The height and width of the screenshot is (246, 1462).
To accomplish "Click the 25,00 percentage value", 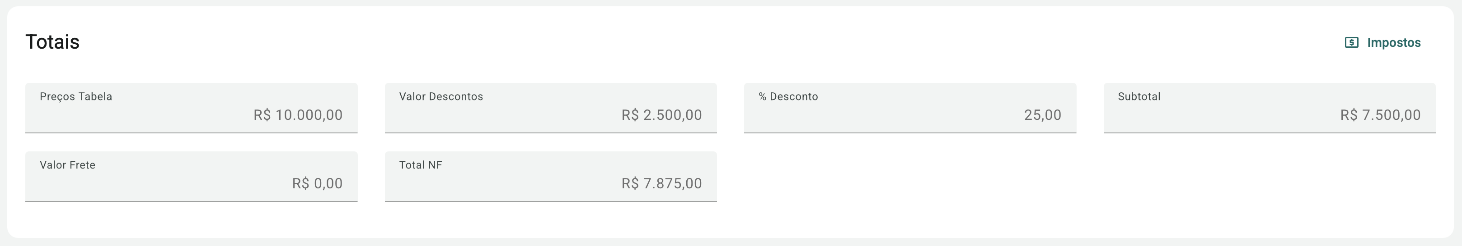I will (x=1043, y=115).
